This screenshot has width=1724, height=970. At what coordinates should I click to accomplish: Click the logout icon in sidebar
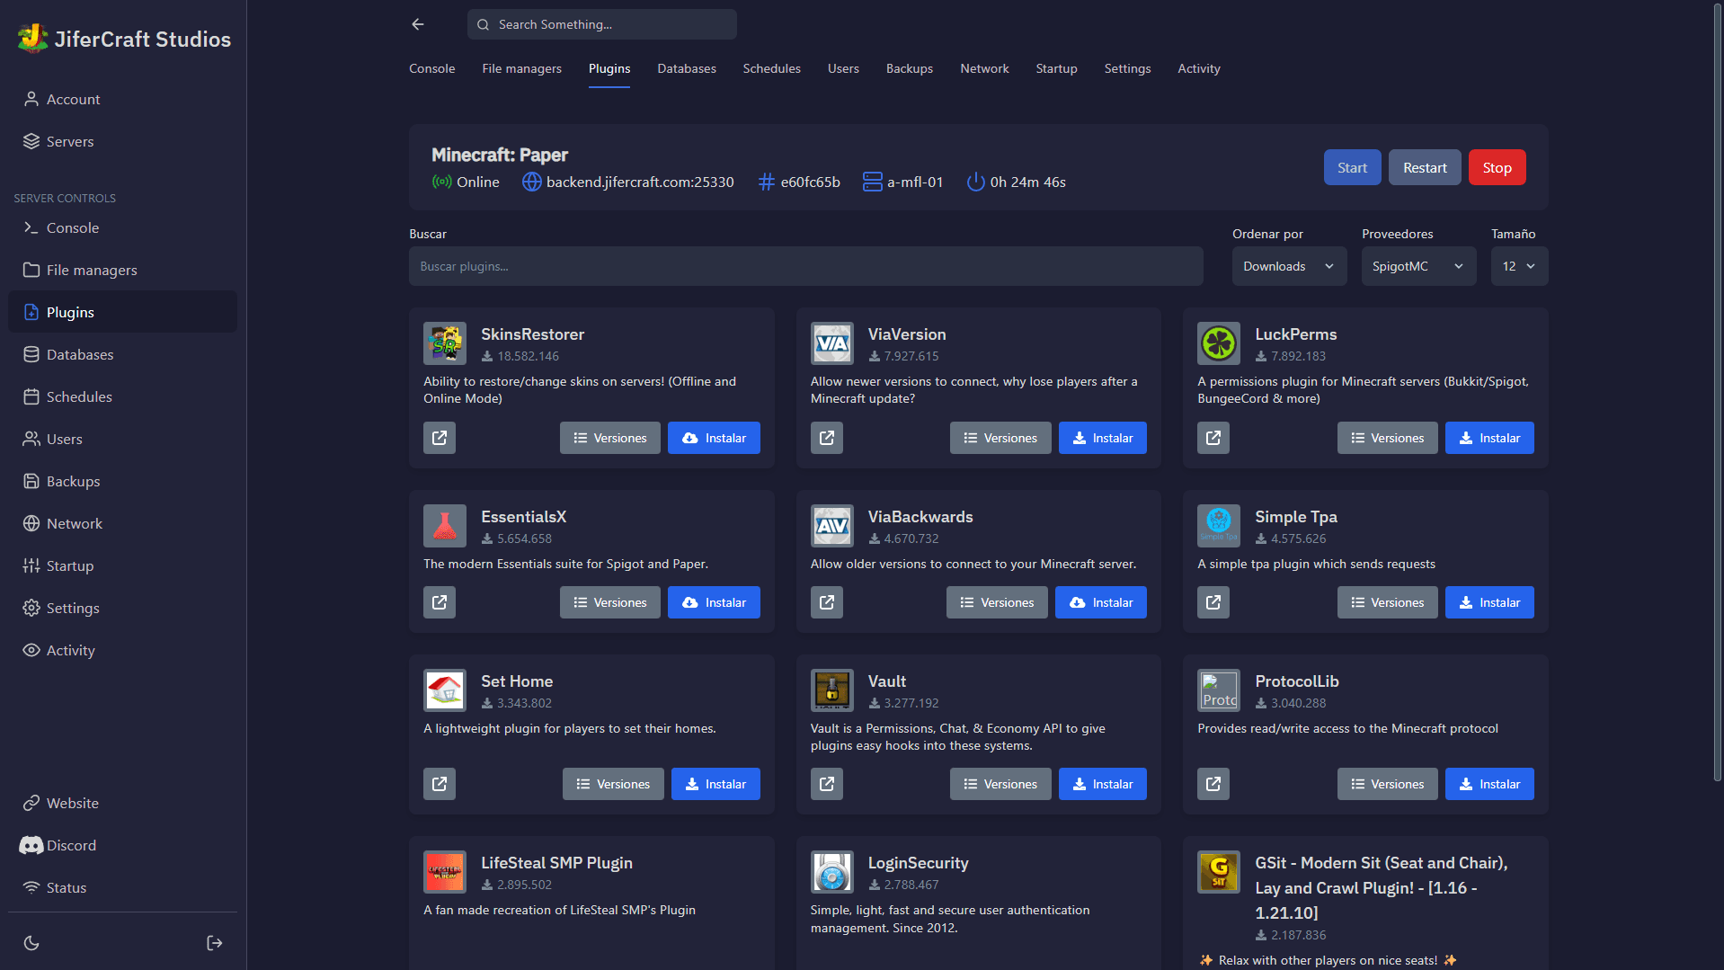pos(214,943)
